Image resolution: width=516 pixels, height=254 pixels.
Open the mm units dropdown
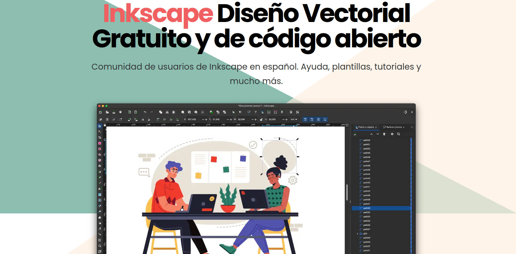click(x=294, y=119)
